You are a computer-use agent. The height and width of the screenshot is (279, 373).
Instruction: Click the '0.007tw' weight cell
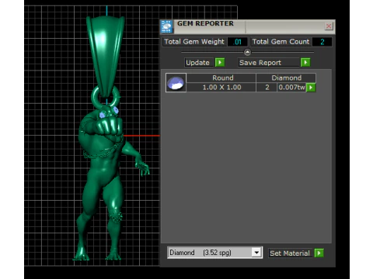[291, 88]
